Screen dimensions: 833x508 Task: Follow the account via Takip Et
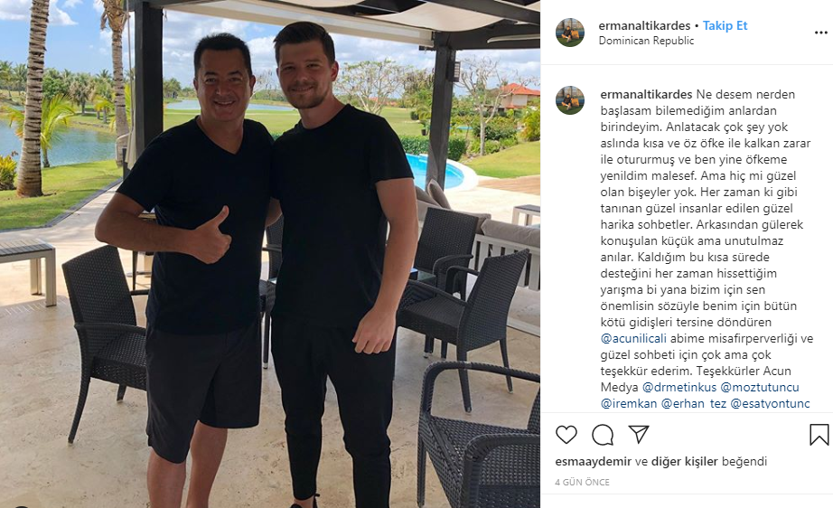point(725,25)
